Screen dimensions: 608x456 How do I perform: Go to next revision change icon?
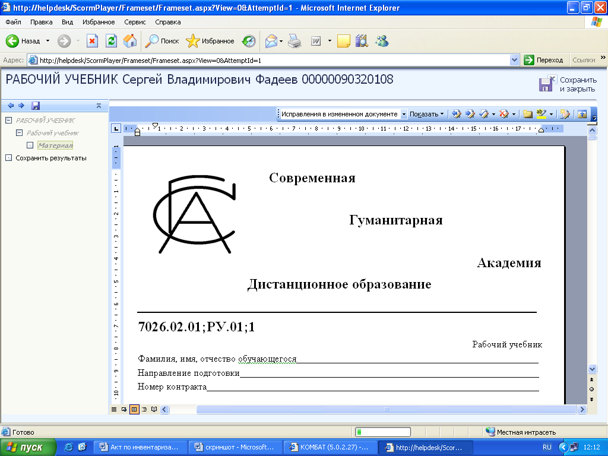point(470,114)
